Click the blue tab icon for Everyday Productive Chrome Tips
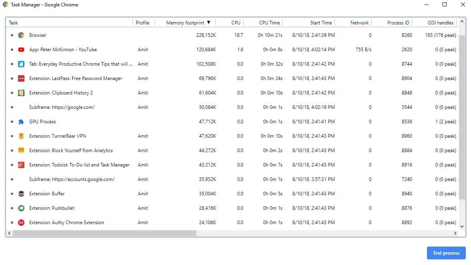 pyautogui.click(x=21, y=64)
